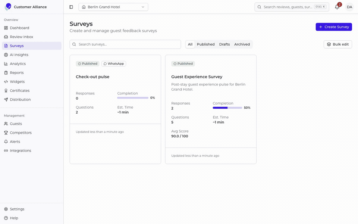Click inside the Search surveys field
Viewport: 358px width, 224px height.
[x=125, y=44]
